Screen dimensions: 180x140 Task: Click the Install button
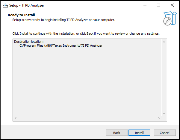(139, 133)
